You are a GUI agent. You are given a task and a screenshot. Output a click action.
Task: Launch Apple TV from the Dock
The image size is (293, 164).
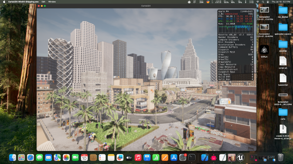click(129, 158)
